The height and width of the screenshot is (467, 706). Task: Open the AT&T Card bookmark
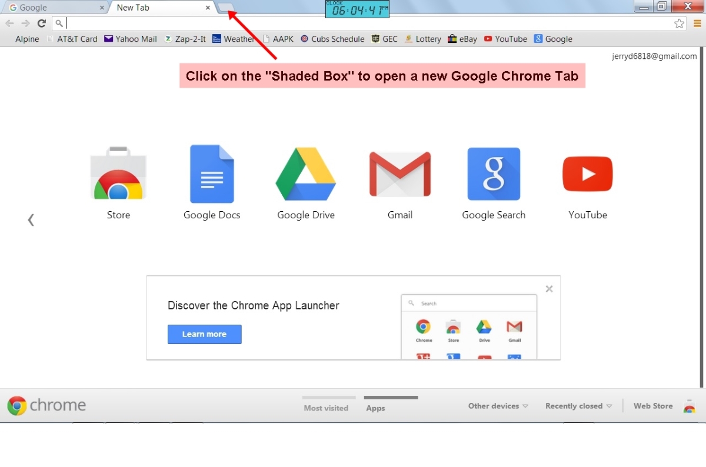point(72,39)
